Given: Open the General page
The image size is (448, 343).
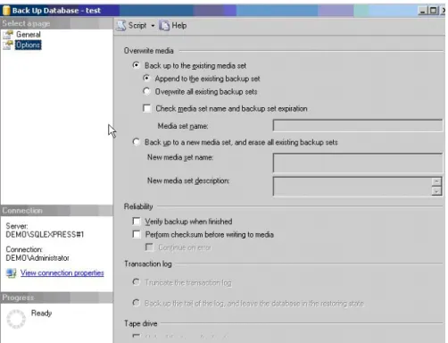Looking at the screenshot, I should click(29, 35).
